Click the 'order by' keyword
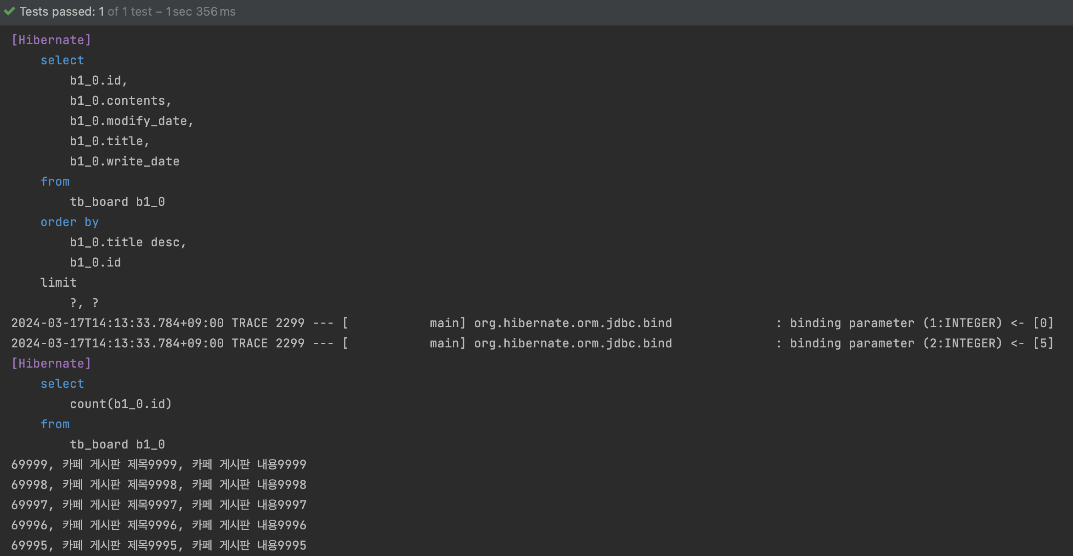Viewport: 1073px width, 556px height. [x=70, y=222]
